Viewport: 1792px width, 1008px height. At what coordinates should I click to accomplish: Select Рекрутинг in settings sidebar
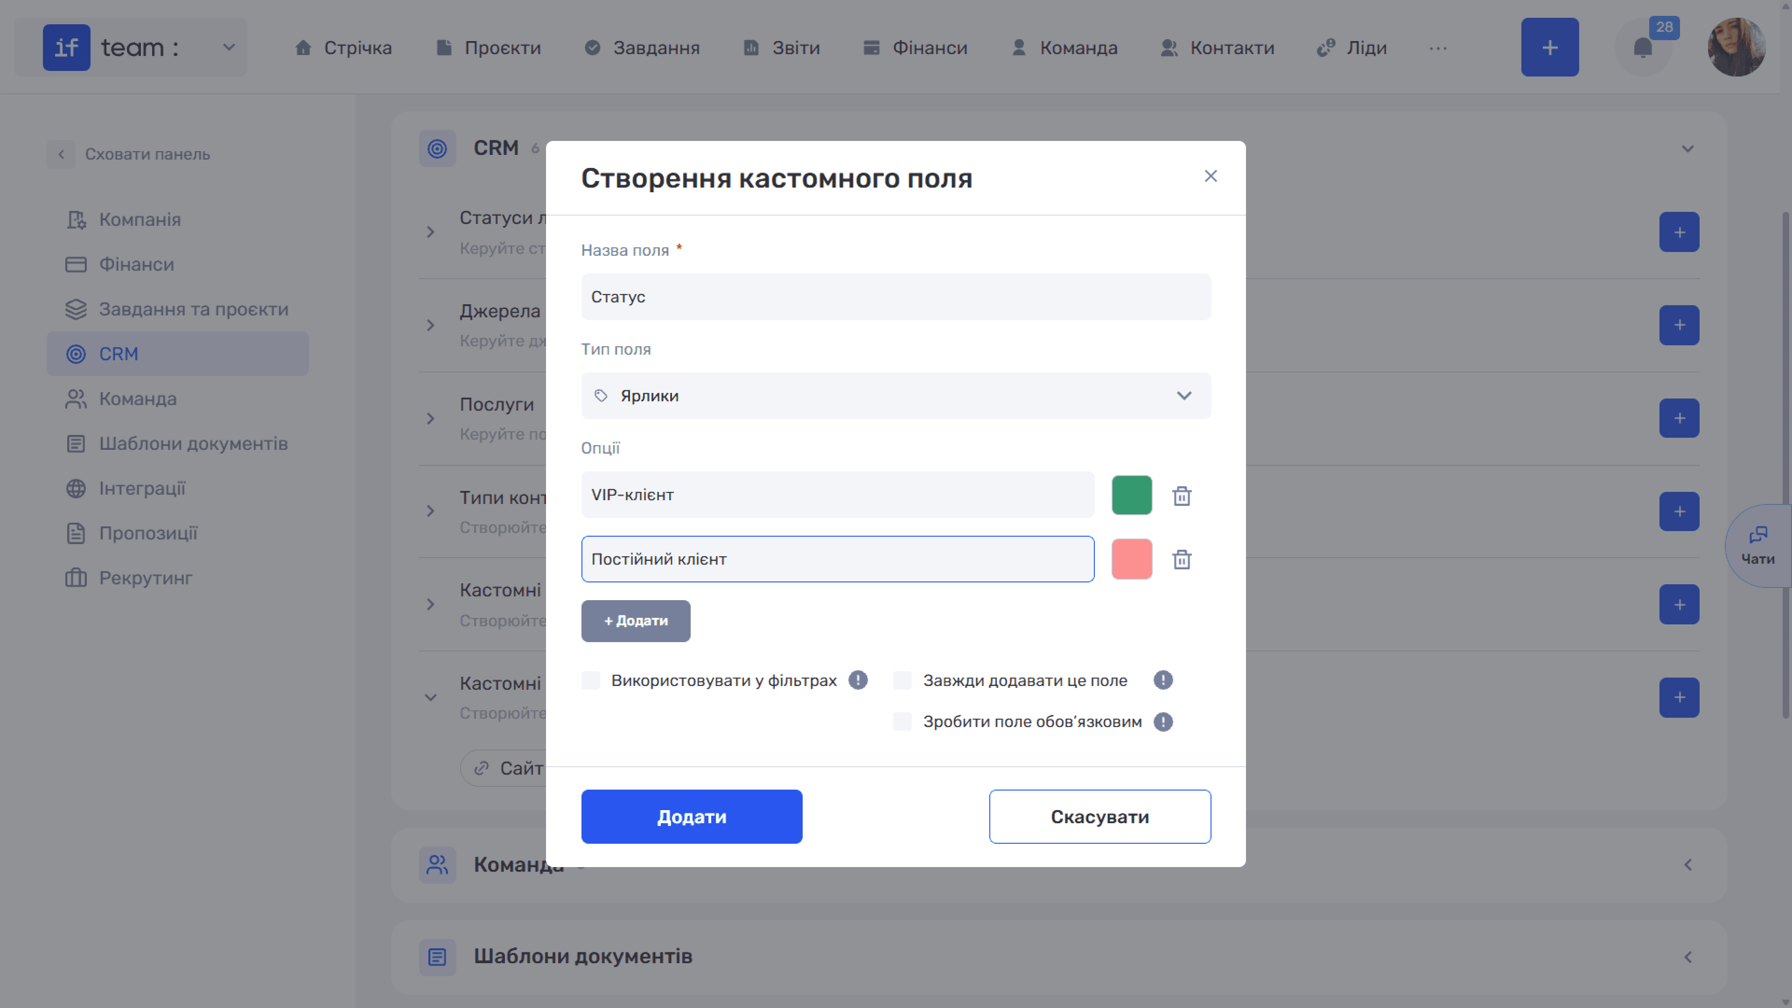tap(177, 578)
